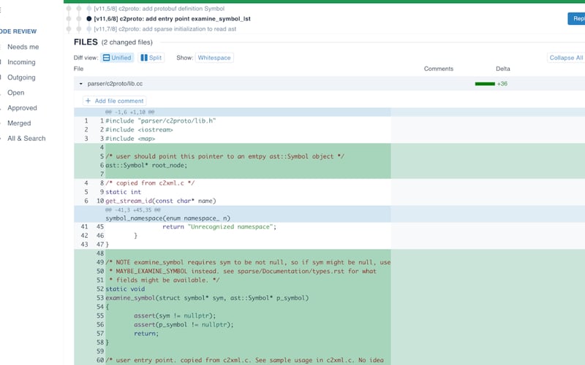Click the line #include <iostream>
This screenshot has height=365, width=585.
coord(139,130)
